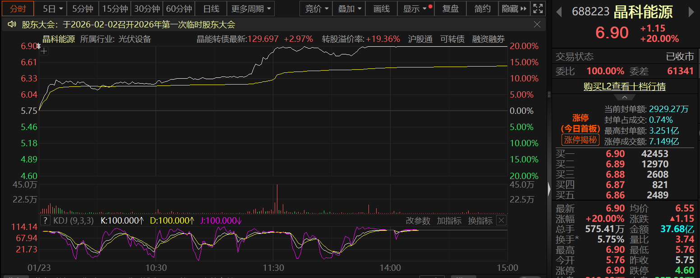Image resolution: width=700 pixels, height=278 pixels.
Task: Collapse the limit-up info panel chevron
Action: click(x=625, y=97)
